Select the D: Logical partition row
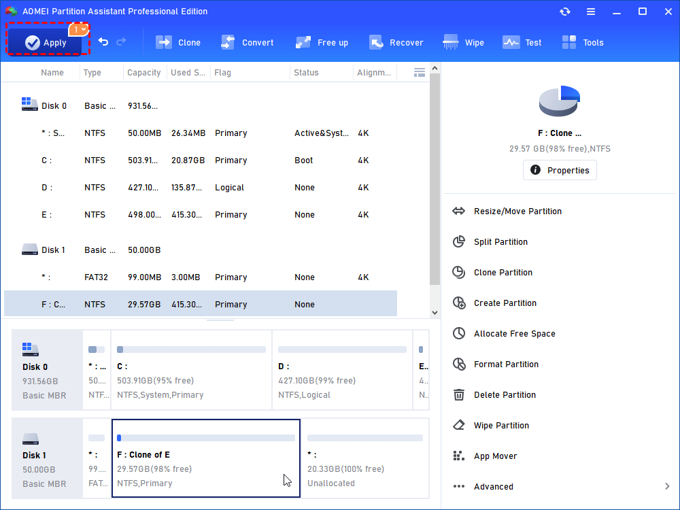Screen dimensions: 680x510 pos(201,188)
